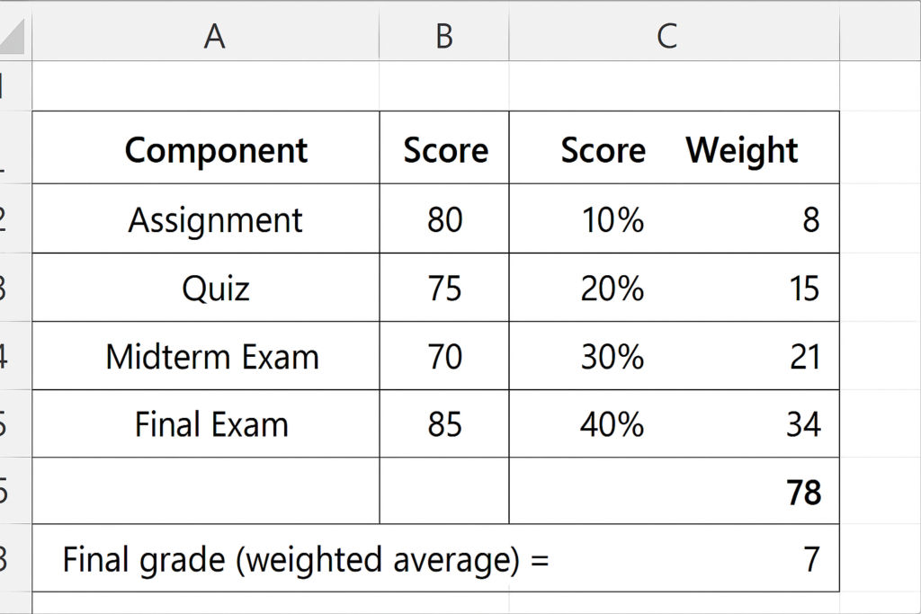Screen dimensions: 921x614
Task: Select column A header
Action: tap(206, 36)
